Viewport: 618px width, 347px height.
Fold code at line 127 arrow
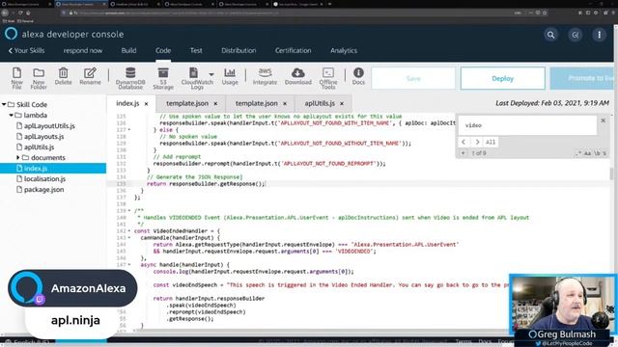129,130
